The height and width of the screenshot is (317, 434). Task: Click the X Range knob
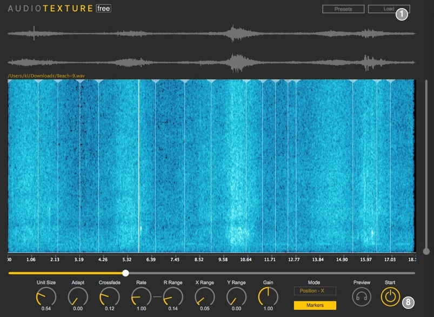pyautogui.click(x=205, y=297)
